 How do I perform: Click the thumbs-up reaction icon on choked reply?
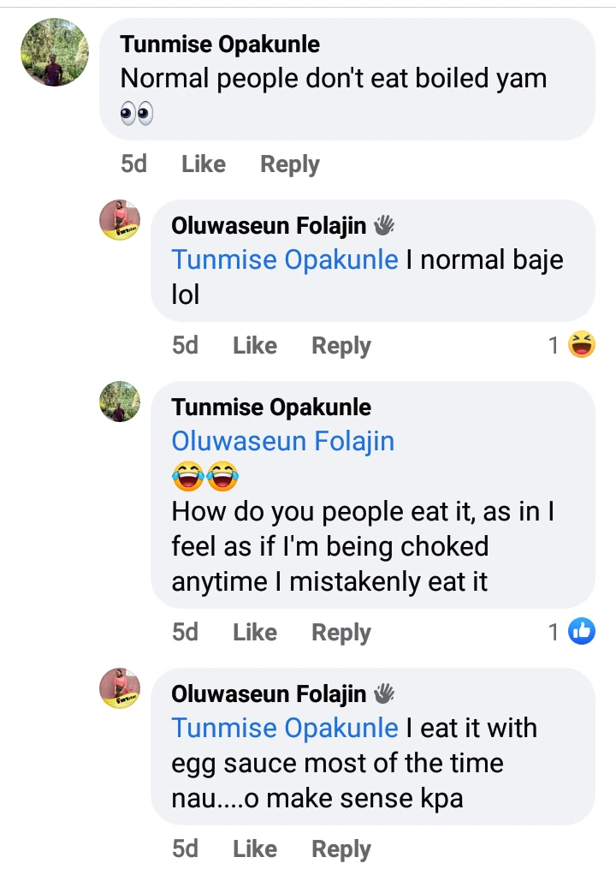582,632
